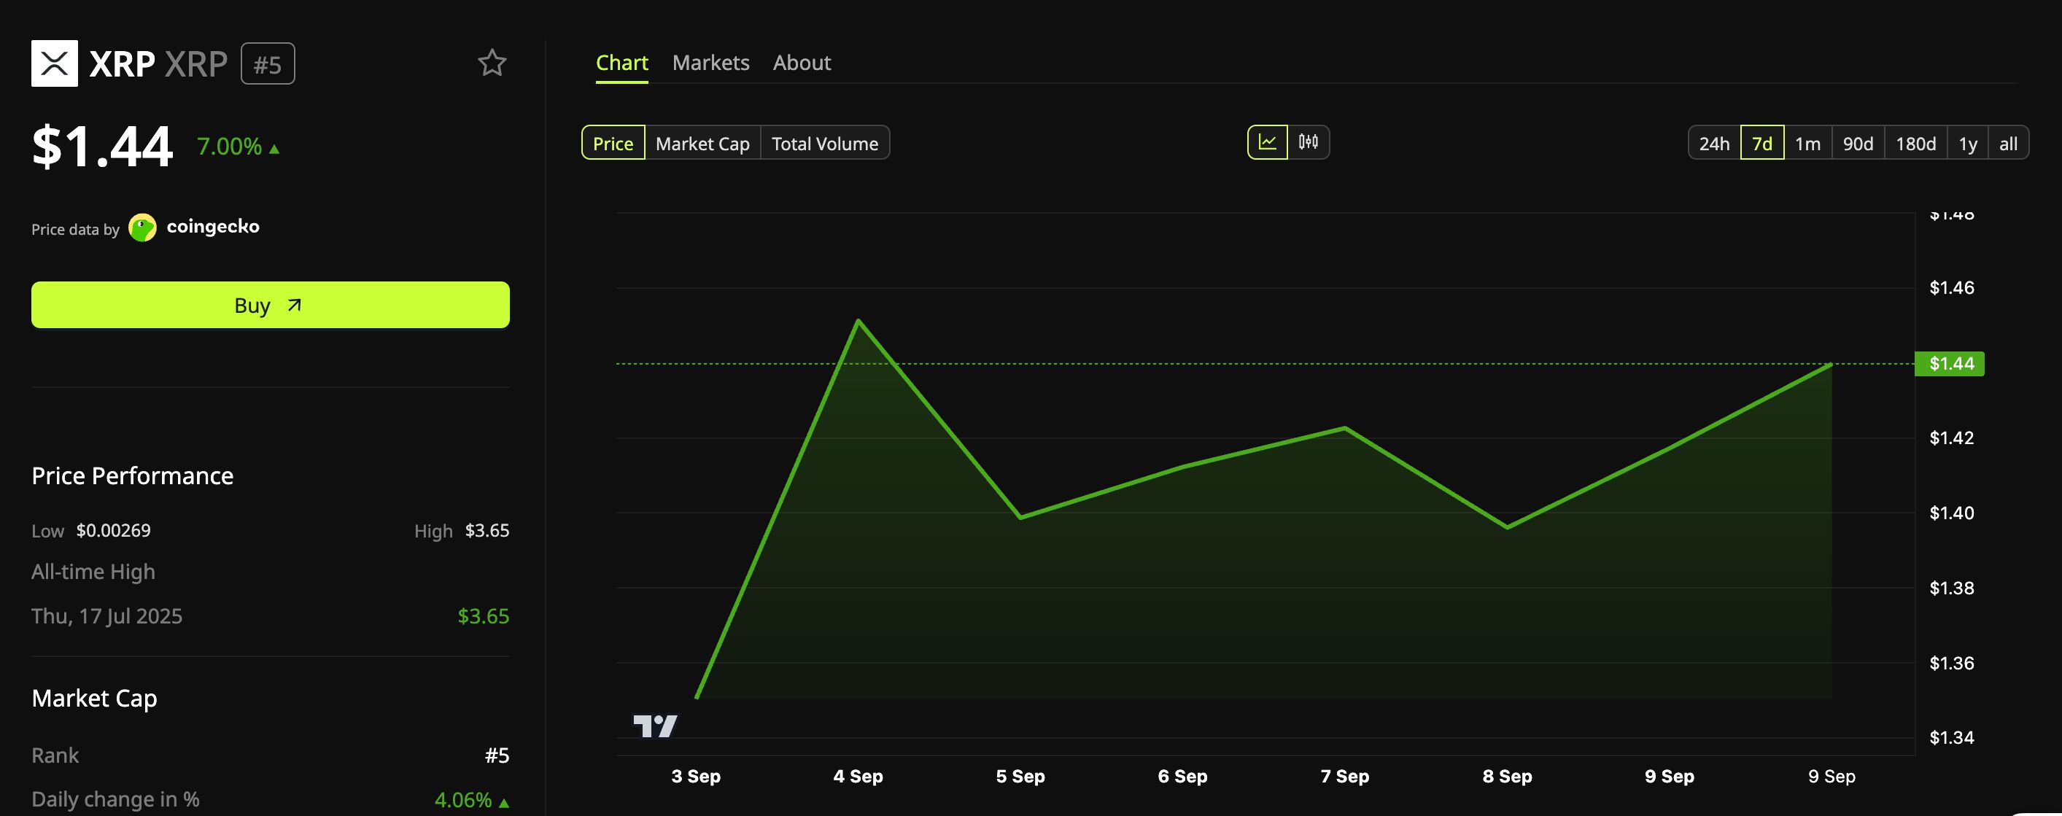
Task: Click the Thu, 17 Jul 2025 date
Action: tap(107, 616)
